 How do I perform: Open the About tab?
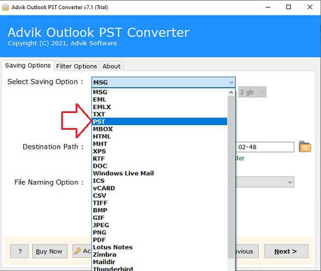[x=111, y=66]
